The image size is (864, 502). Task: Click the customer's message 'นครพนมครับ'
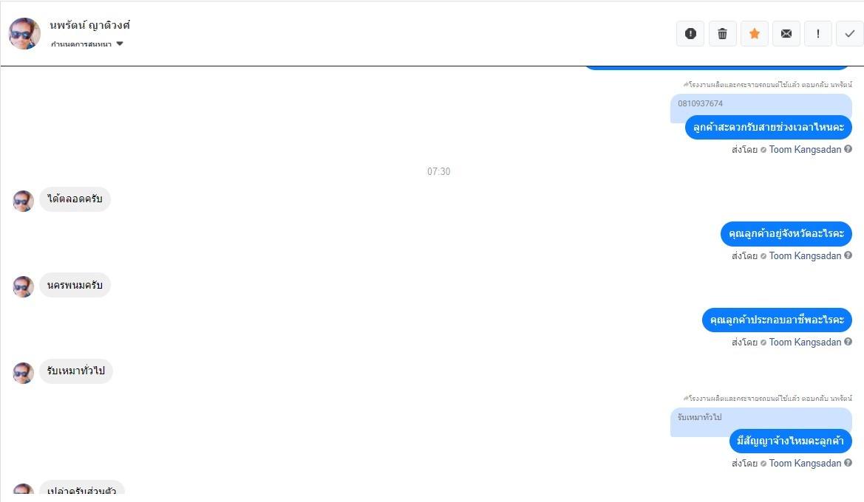tap(75, 285)
